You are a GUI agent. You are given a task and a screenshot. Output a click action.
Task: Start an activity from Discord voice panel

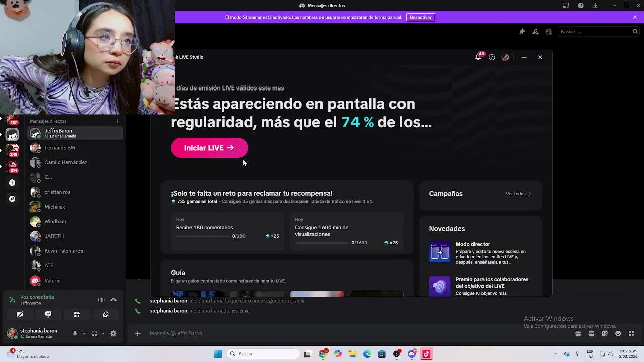pos(77,314)
